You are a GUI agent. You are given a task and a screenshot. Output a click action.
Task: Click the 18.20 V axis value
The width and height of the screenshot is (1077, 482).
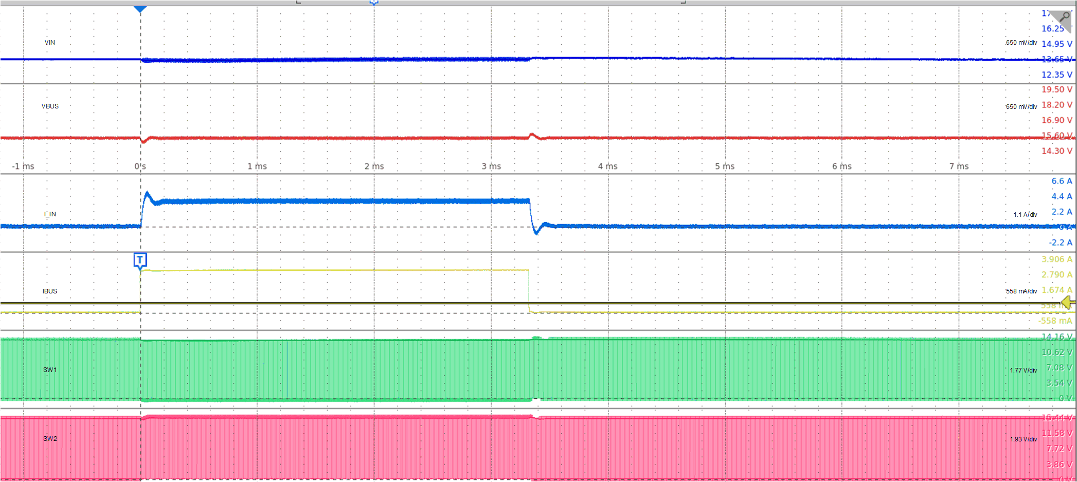1057,105
